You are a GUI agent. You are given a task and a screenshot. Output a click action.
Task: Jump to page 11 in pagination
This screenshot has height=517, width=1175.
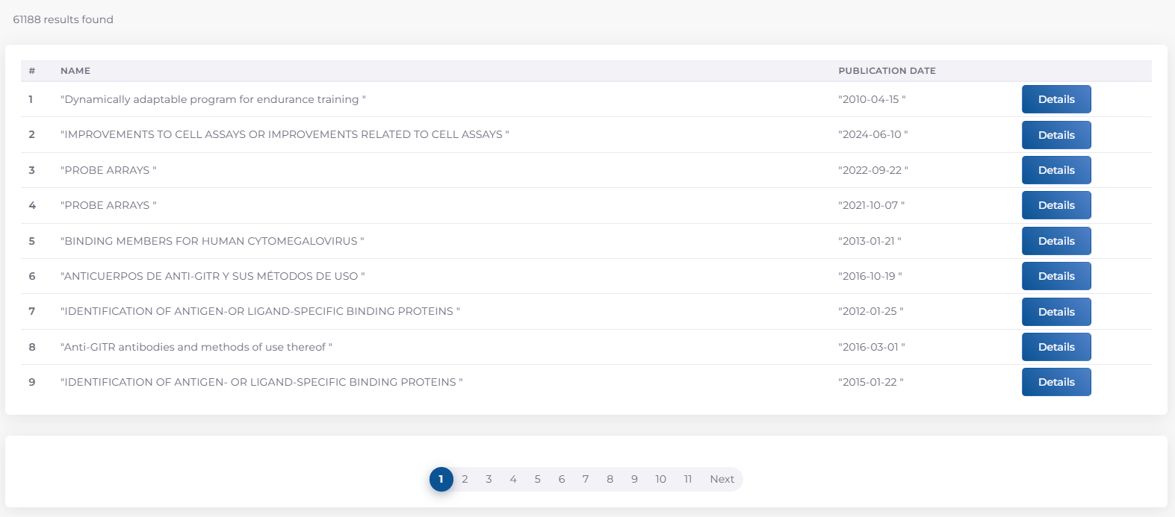click(687, 479)
